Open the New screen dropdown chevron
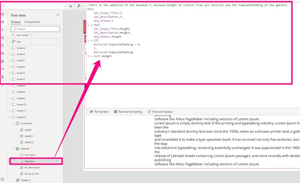Image resolution: width=300 pixels, height=183 pixels. point(31,35)
